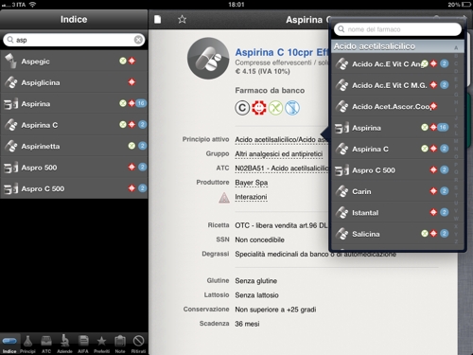Click the 'Senza glutine' value
Screen dimensions: 473x355
point(256,281)
